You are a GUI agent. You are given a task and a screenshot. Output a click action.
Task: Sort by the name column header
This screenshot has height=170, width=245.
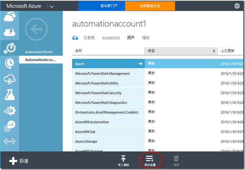click(108, 51)
